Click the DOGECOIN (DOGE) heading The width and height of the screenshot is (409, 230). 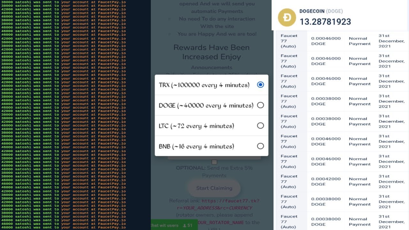tap(321, 11)
